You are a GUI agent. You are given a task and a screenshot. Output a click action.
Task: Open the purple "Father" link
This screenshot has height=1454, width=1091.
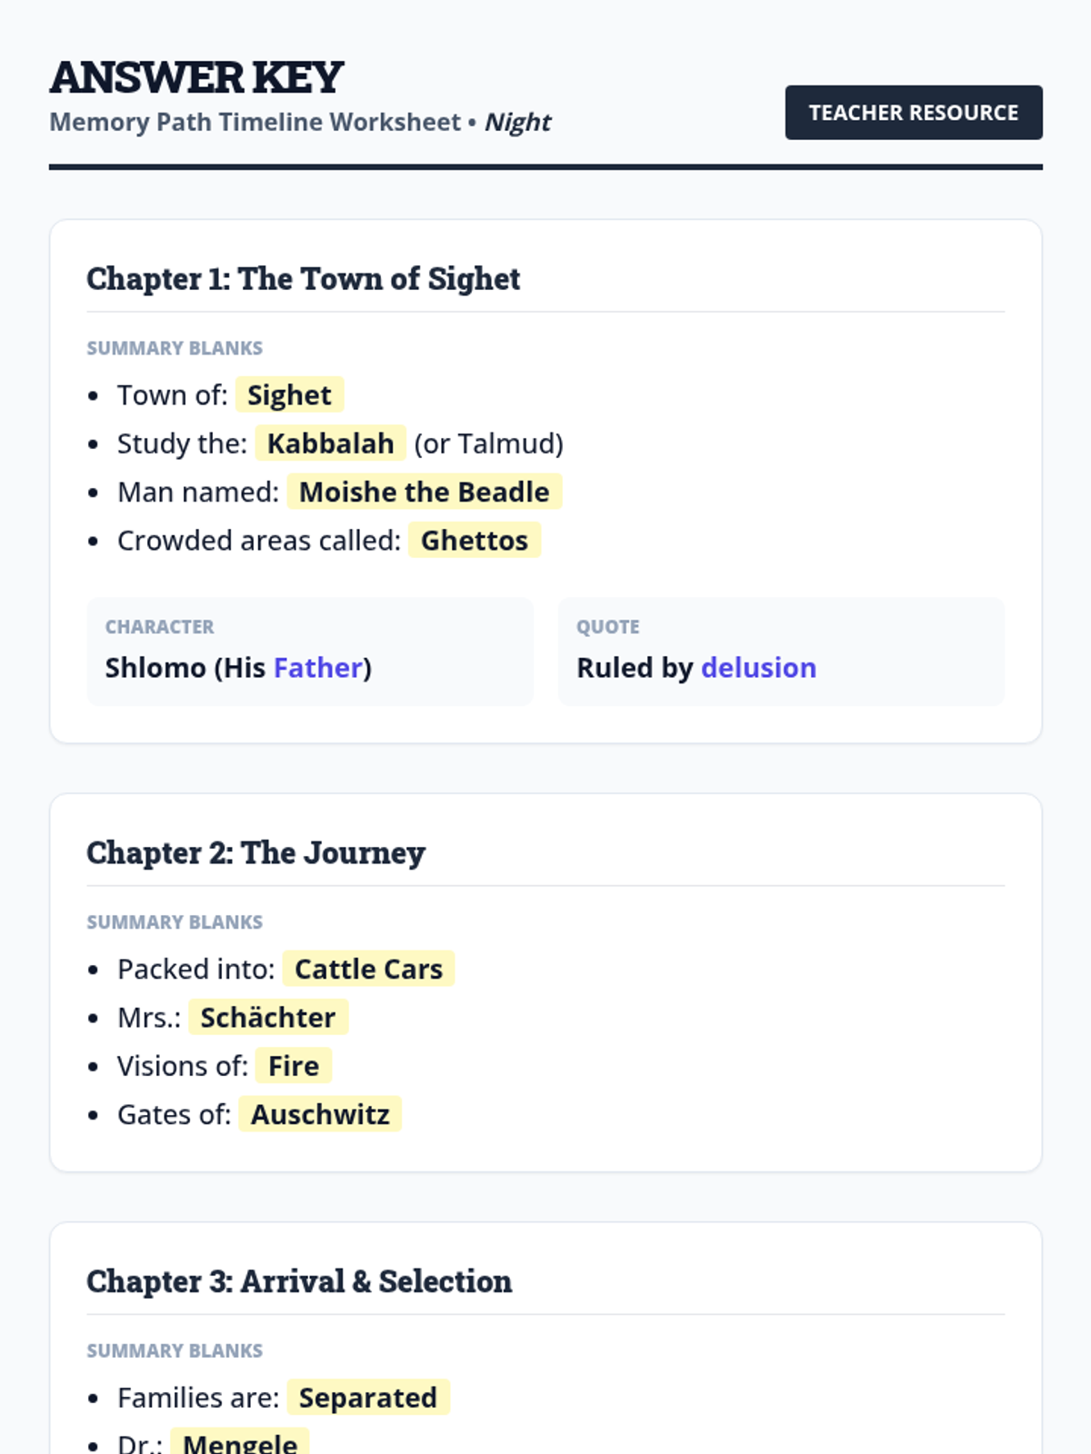[318, 668]
